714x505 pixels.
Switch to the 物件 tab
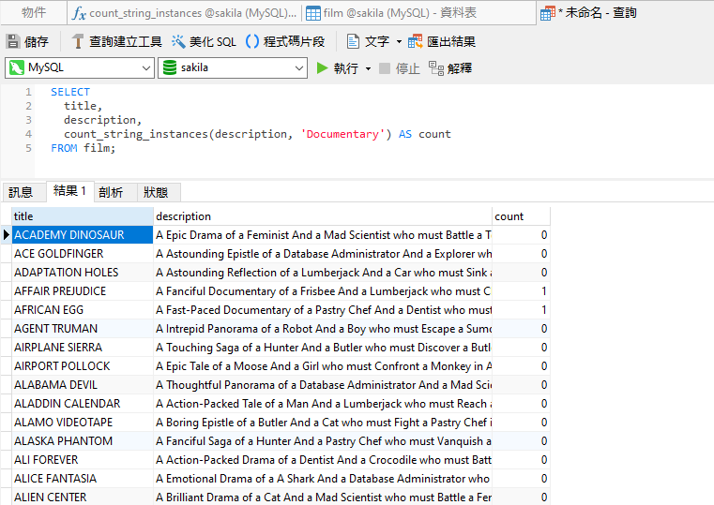click(34, 13)
